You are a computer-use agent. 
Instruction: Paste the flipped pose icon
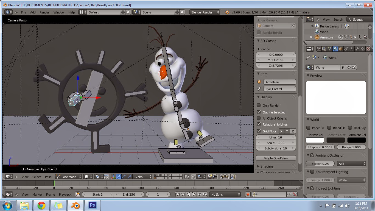point(233,177)
